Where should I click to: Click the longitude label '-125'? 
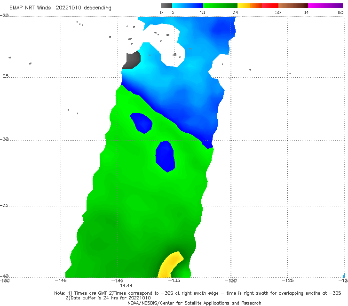[x=288, y=281]
